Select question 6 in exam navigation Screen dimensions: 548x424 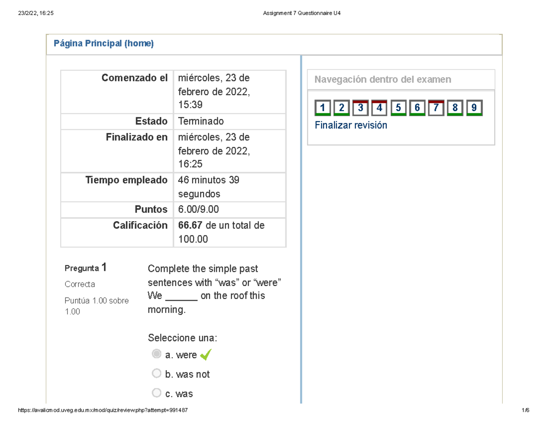click(417, 108)
